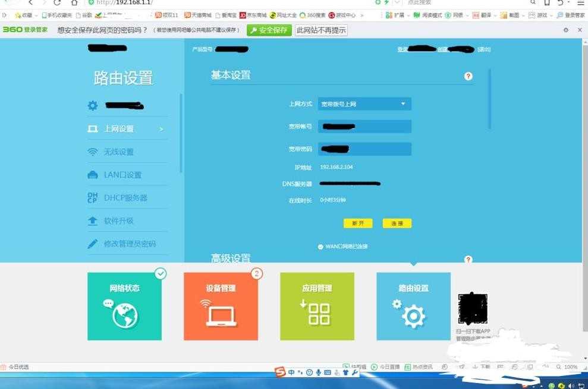This screenshot has height=389, width=588.
Task: Open the 网络状态 globe tile
Action: click(x=124, y=306)
